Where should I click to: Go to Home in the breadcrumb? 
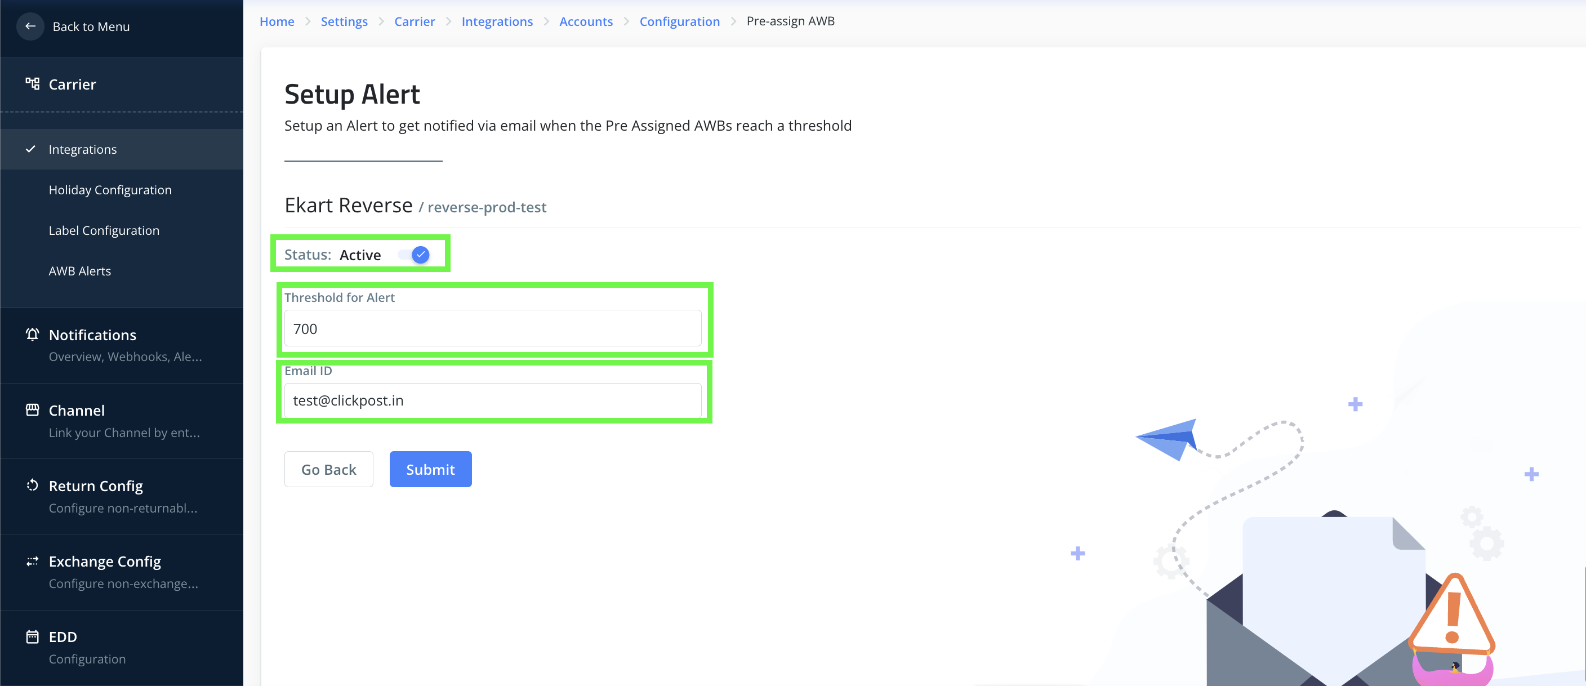pos(277,21)
